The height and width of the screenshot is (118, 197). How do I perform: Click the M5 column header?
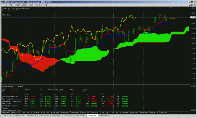(103, 95)
